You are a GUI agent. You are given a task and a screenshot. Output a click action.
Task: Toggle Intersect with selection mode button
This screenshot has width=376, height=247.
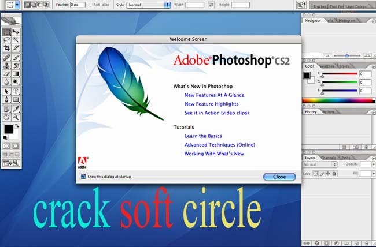[46, 5]
